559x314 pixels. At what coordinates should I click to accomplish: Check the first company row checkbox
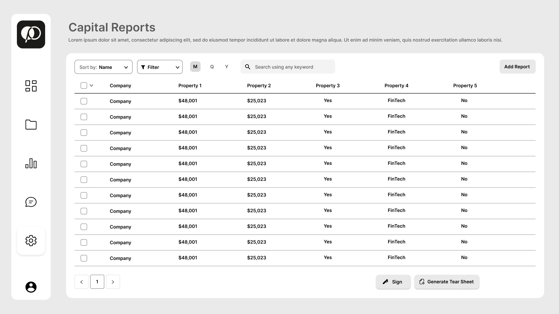pyautogui.click(x=84, y=101)
